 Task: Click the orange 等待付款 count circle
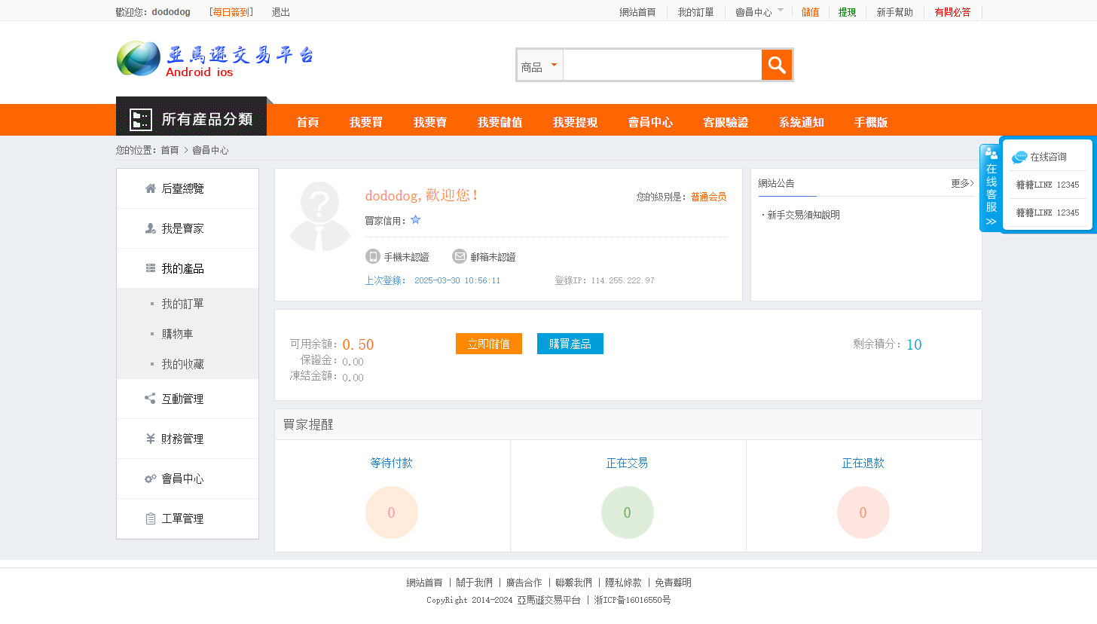pyautogui.click(x=391, y=512)
